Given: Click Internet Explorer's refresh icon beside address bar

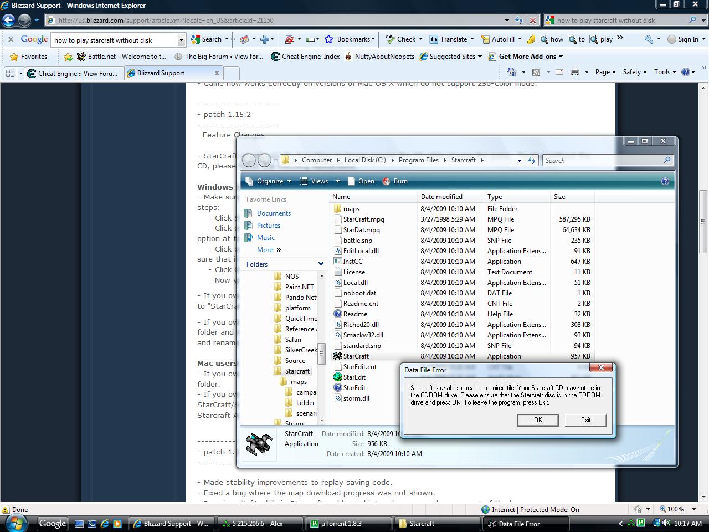Looking at the screenshot, I should (x=518, y=21).
